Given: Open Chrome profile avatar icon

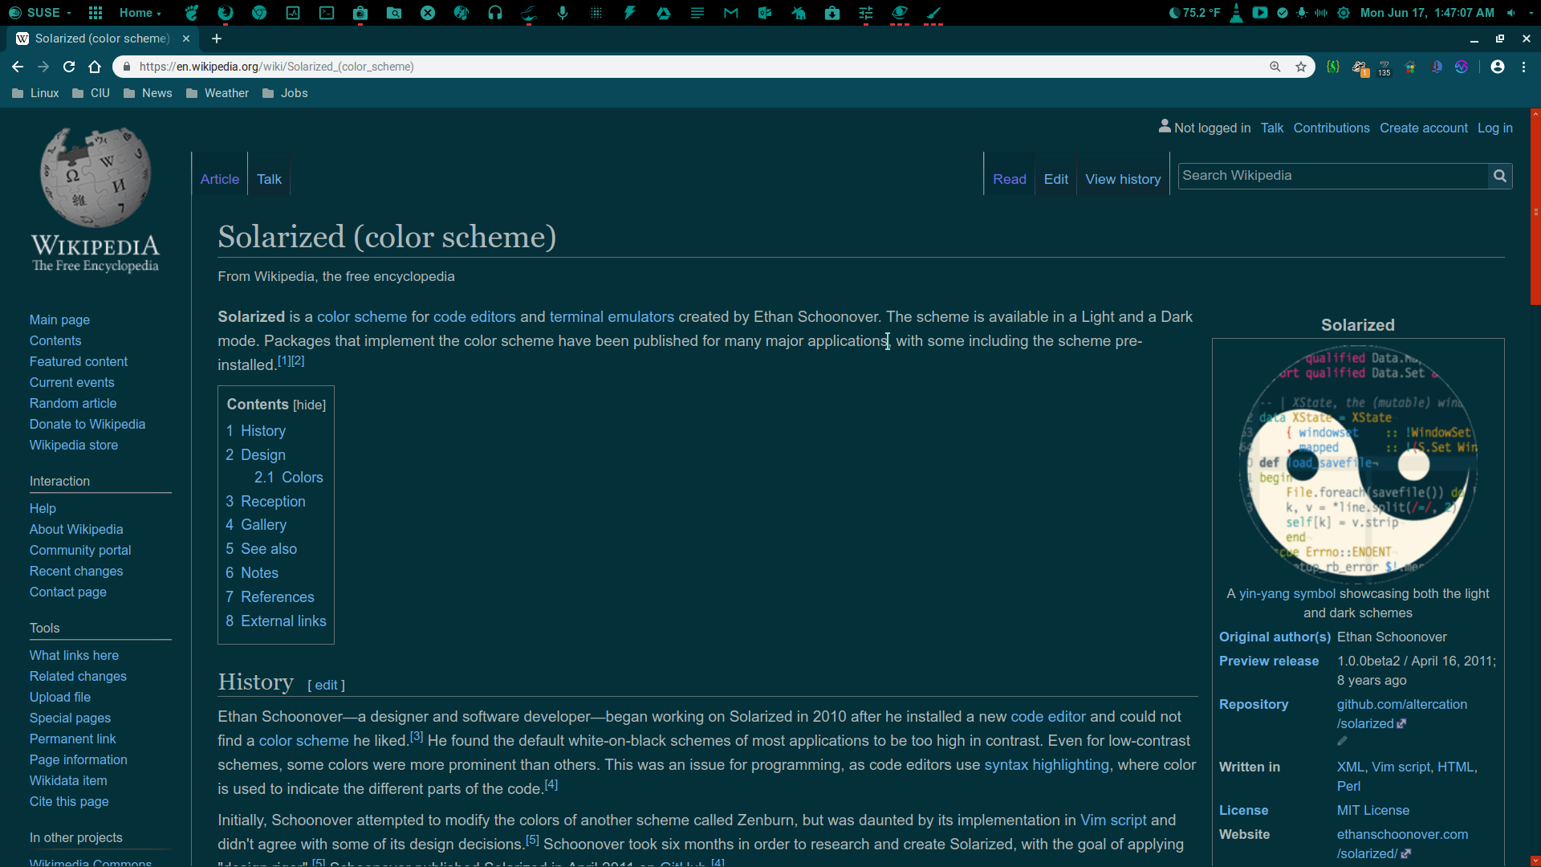Looking at the screenshot, I should coord(1498,67).
